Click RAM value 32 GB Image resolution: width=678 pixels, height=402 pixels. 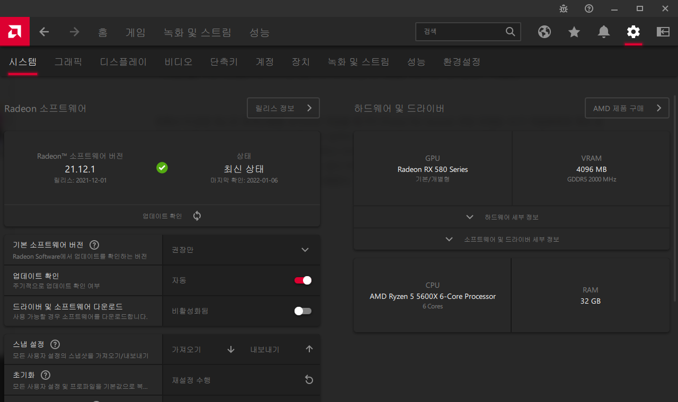pyautogui.click(x=591, y=301)
